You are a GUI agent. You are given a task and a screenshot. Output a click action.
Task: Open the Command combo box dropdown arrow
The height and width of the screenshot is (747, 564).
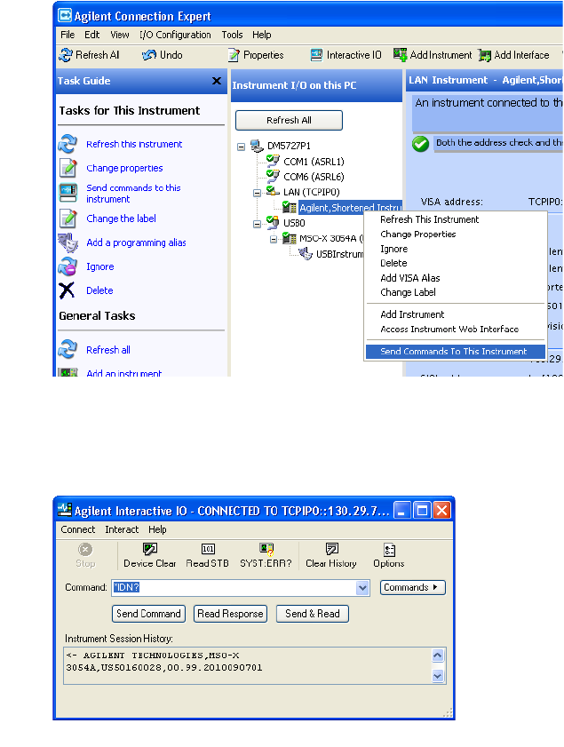point(362,587)
